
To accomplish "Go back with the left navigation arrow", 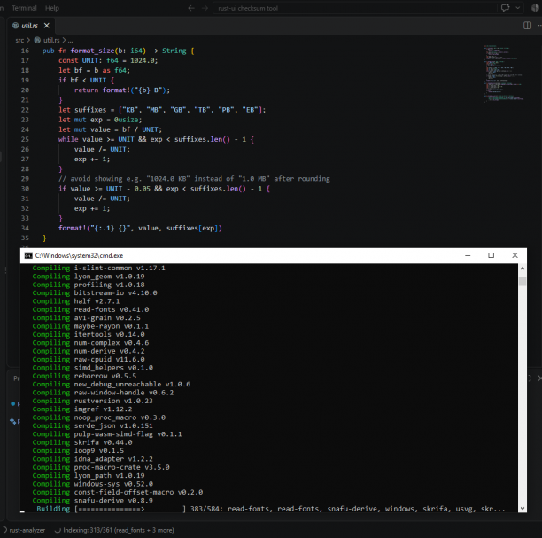I will 191,8.
